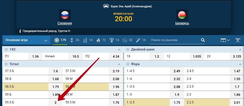Click the Slovenia flag icon

65,15
